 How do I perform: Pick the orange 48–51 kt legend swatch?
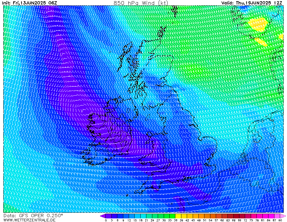tap(201, 216)
